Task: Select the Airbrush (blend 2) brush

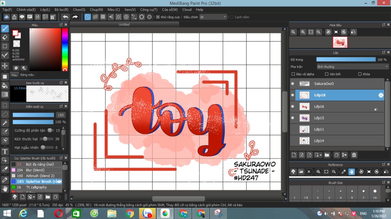Action: [x=36, y=176]
